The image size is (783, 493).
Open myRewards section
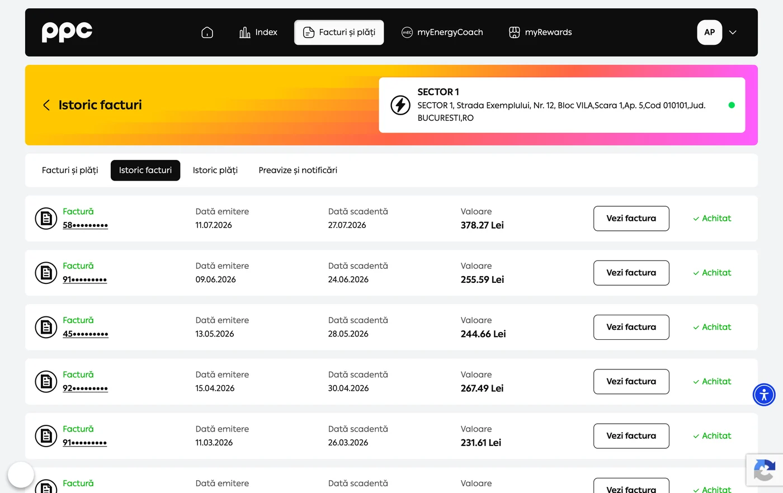point(540,32)
